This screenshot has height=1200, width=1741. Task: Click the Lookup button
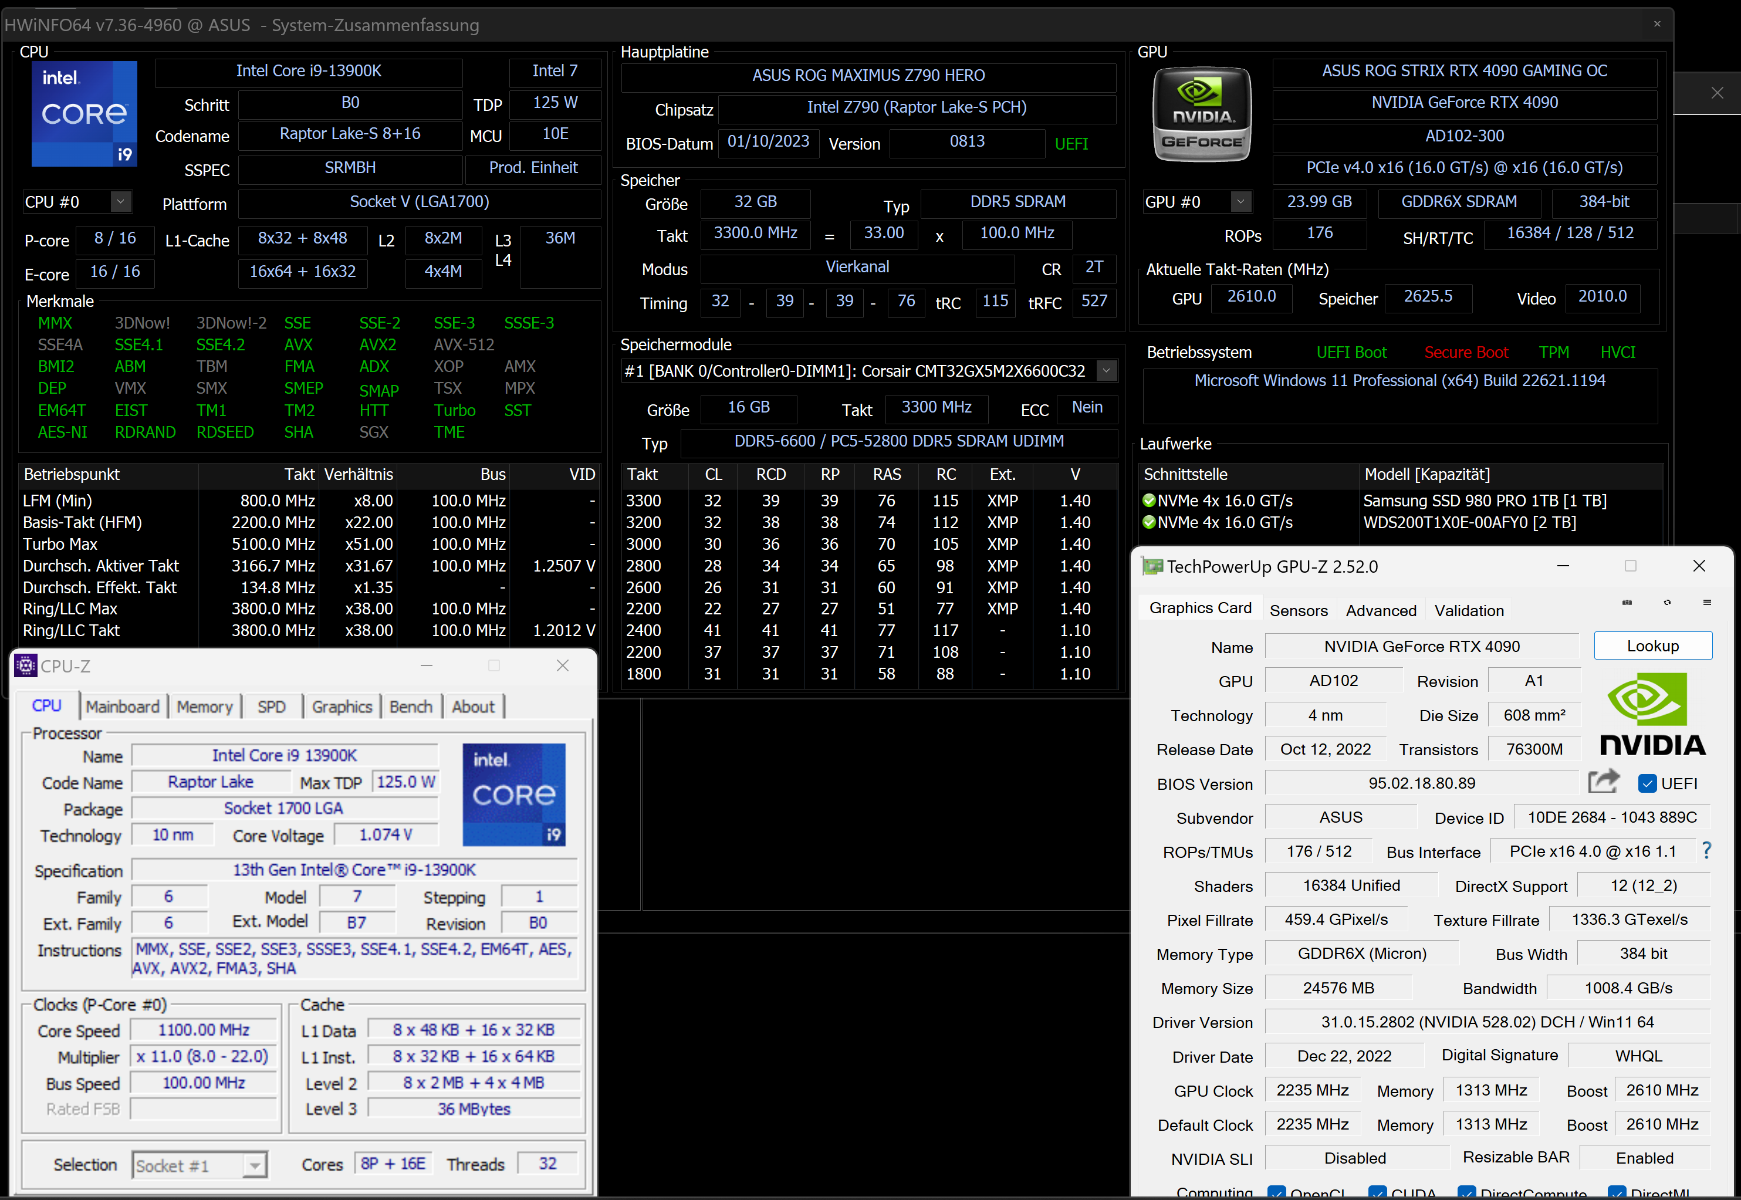pos(1652,646)
